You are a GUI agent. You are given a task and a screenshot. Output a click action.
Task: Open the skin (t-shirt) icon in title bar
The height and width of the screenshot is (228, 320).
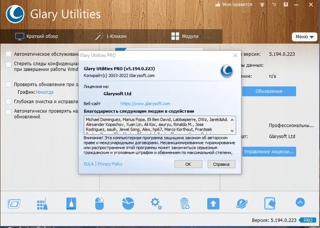(262, 5)
